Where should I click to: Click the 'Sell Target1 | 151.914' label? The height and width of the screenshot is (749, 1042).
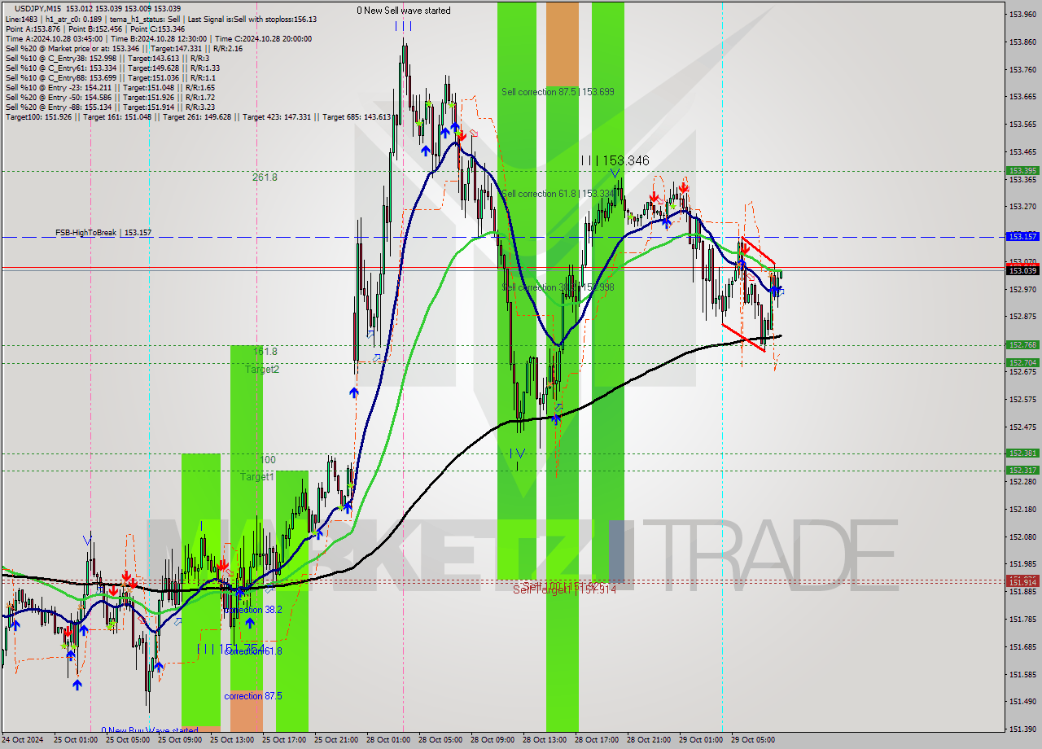[x=564, y=589]
